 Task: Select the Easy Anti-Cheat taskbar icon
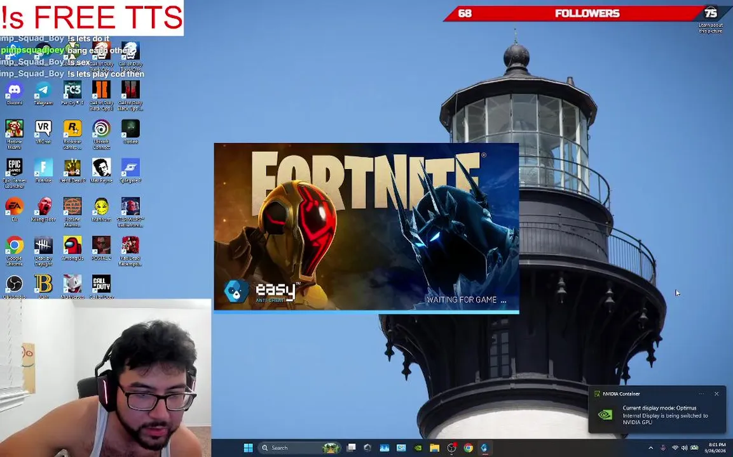[484, 447]
